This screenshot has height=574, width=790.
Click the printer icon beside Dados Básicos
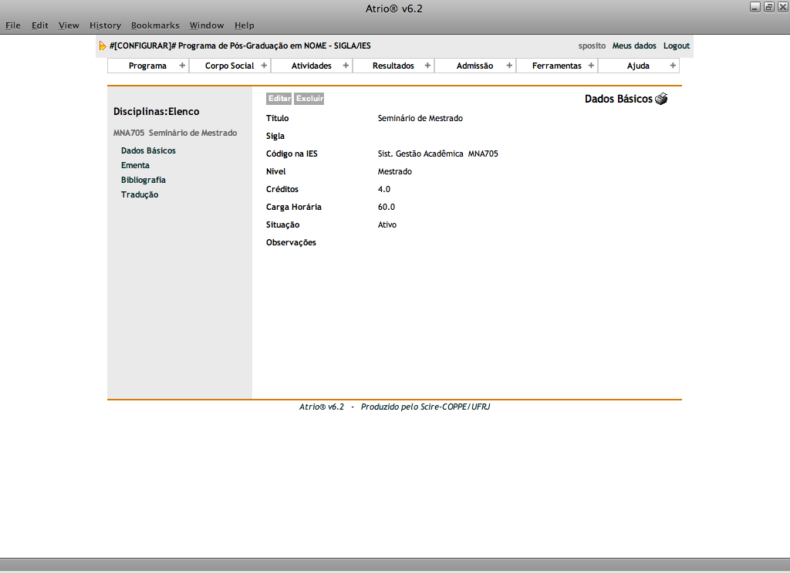pos(661,99)
